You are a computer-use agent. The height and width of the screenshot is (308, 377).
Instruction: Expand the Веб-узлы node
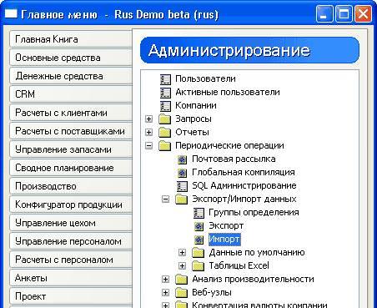click(x=166, y=293)
